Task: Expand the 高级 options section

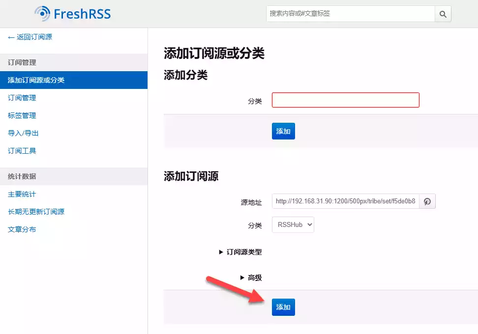Action: [x=251, y=278]
